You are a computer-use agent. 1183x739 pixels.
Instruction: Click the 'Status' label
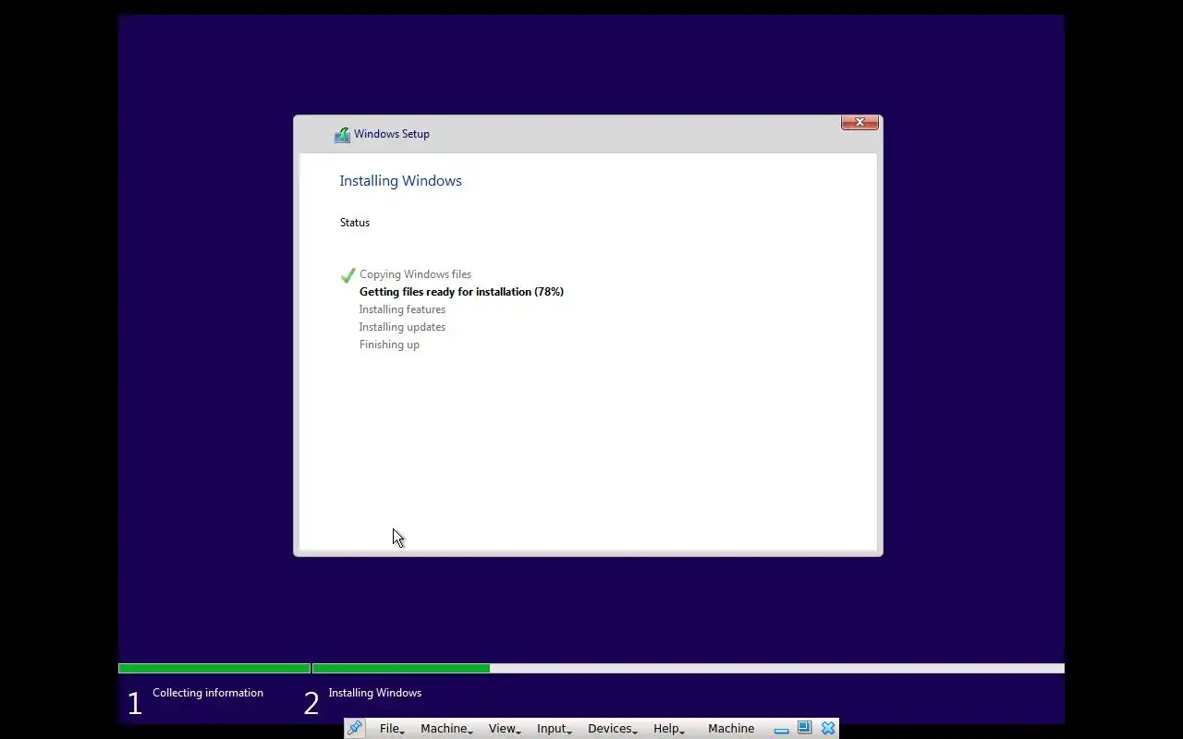(x=355, y=223)
